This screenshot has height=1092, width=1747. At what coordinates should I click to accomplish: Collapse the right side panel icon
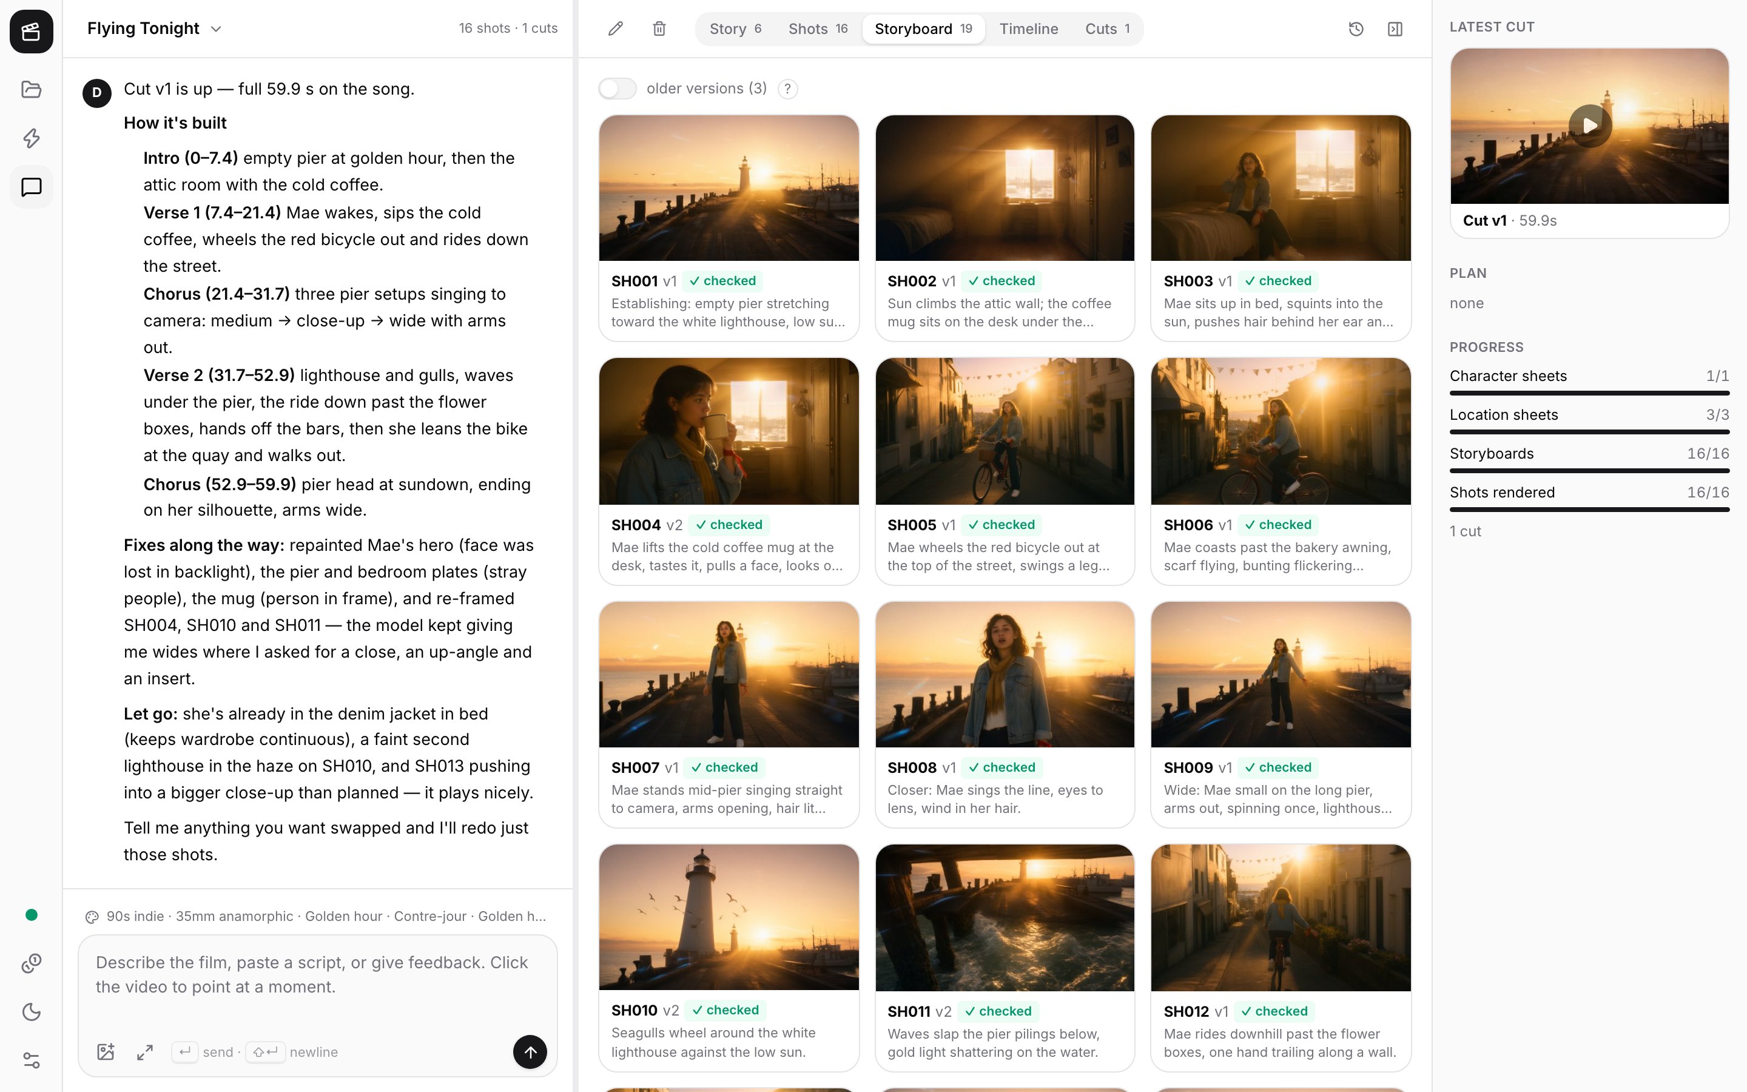(1395, 29)
